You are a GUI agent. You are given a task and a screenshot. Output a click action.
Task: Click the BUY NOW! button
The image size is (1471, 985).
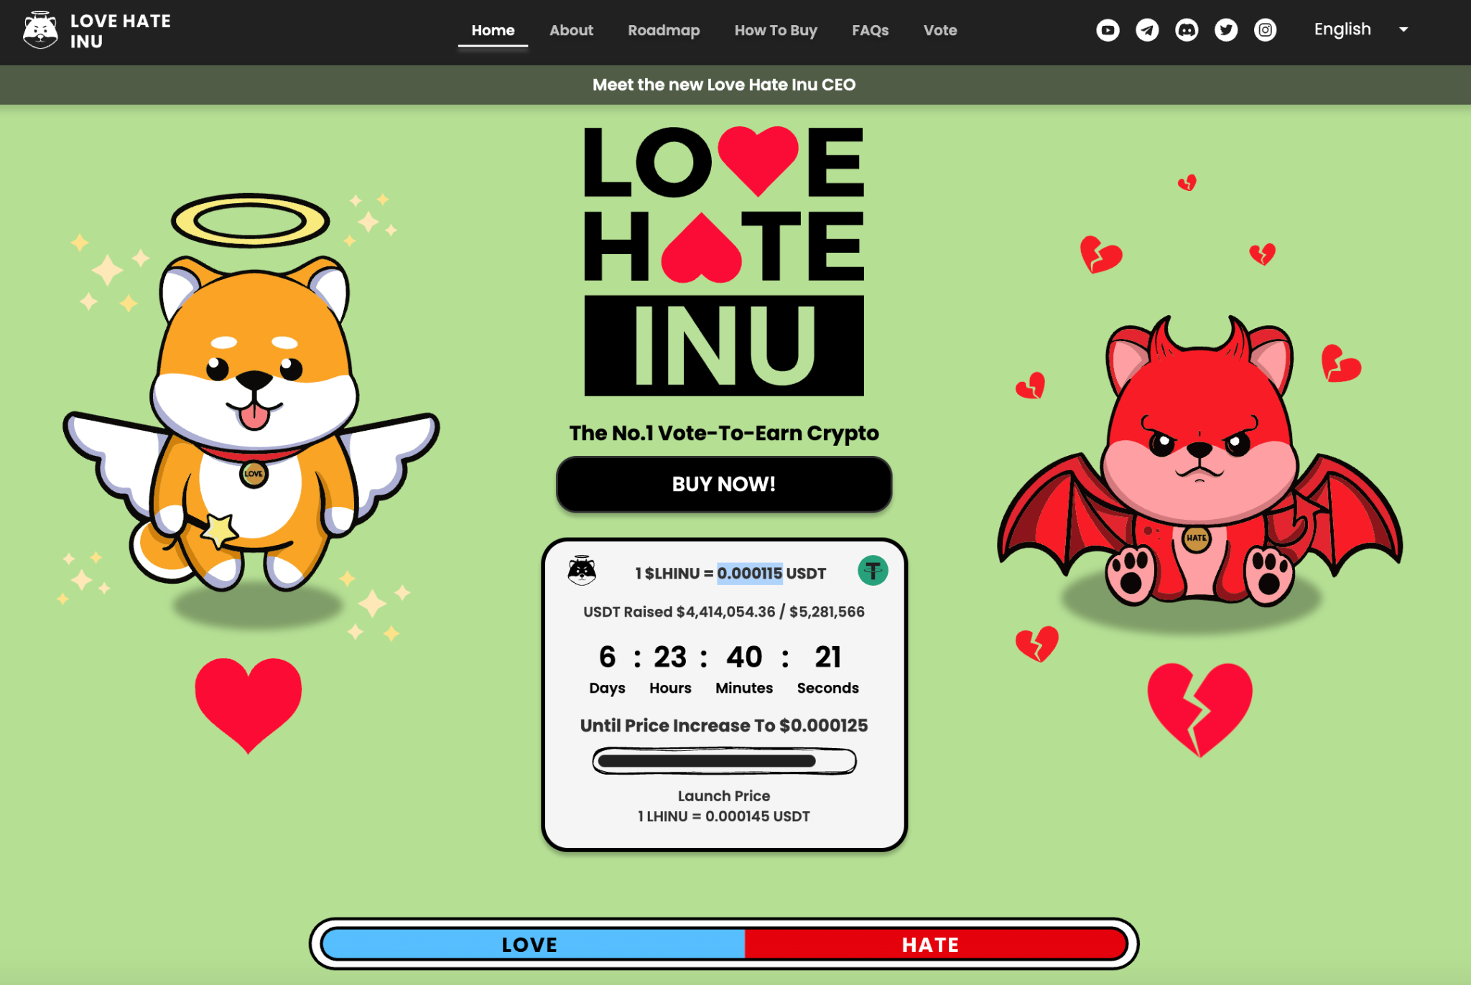[724, 484]
